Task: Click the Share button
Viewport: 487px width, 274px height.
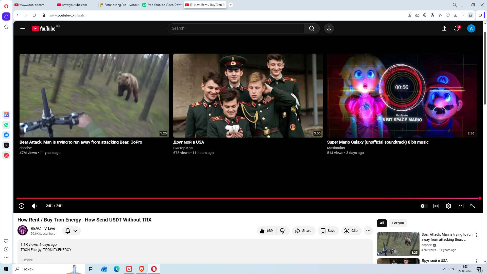Action: click(x=303, y=231)
